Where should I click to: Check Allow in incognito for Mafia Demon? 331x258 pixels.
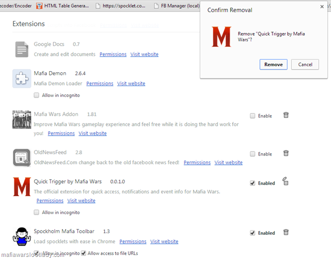[36, 95]
